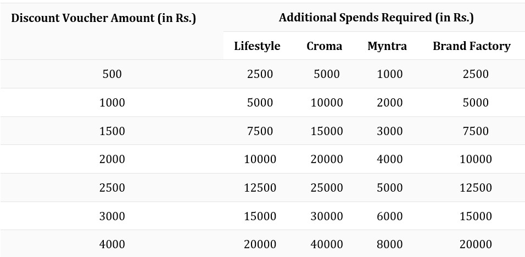
Task: Click Myntra's 1000 spend cell
Action: 389,74
